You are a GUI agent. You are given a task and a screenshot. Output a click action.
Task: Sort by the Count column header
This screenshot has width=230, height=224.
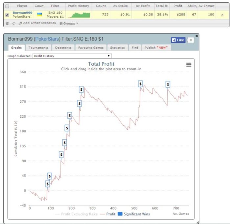(x=101, y=6)
